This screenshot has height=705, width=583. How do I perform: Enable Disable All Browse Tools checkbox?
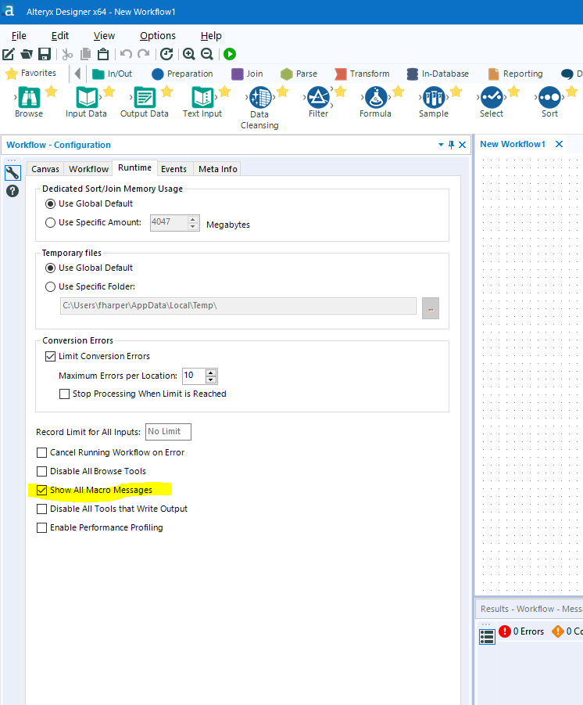click(x=41, y=471)
